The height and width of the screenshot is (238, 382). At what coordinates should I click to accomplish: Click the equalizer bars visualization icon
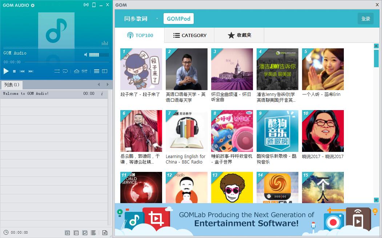pos(105,43)
